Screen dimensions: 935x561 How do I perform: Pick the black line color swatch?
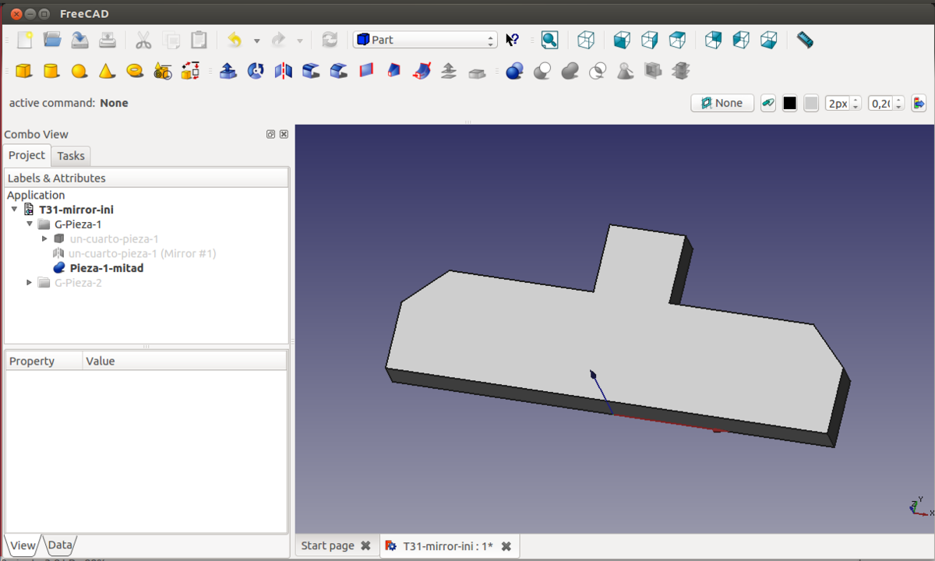click(789, 103)
